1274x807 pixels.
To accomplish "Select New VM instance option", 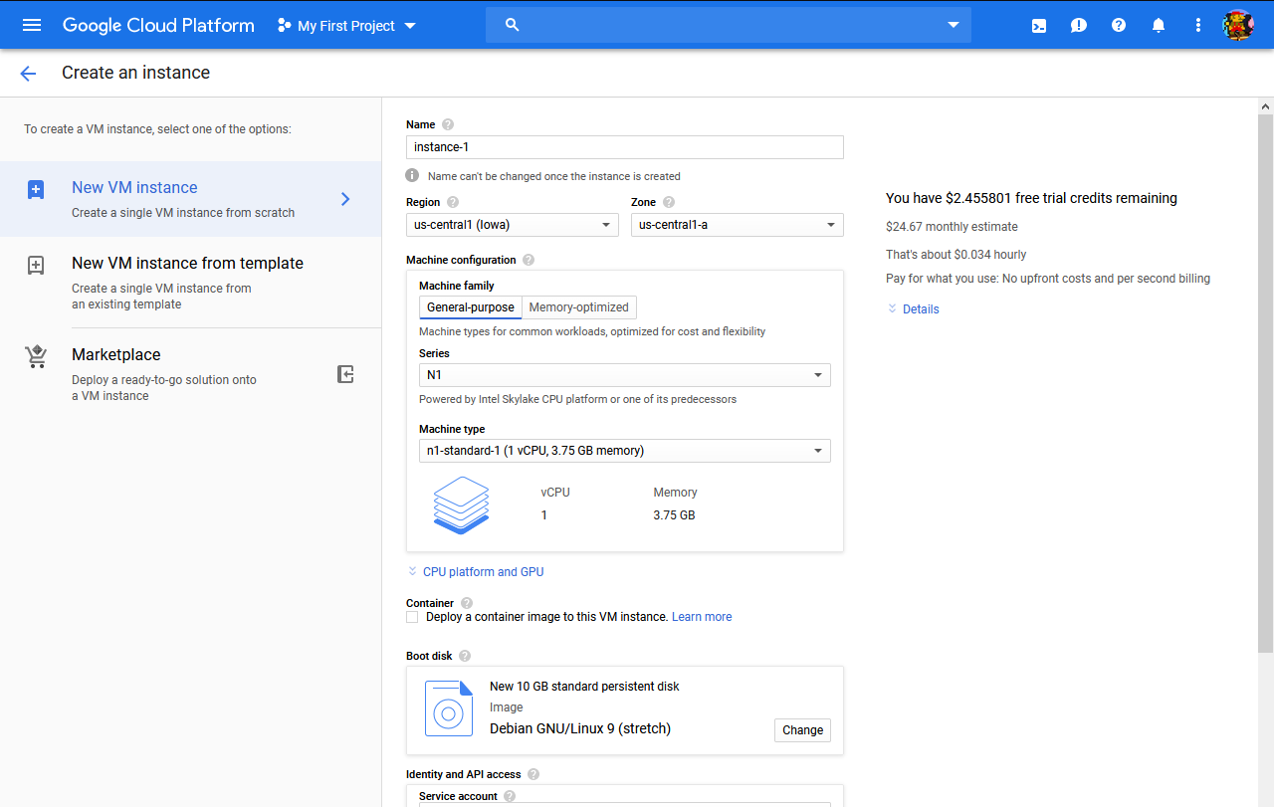I will (191, 199).
